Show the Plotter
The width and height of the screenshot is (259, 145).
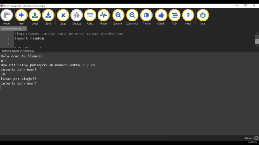tap(104, 17)
